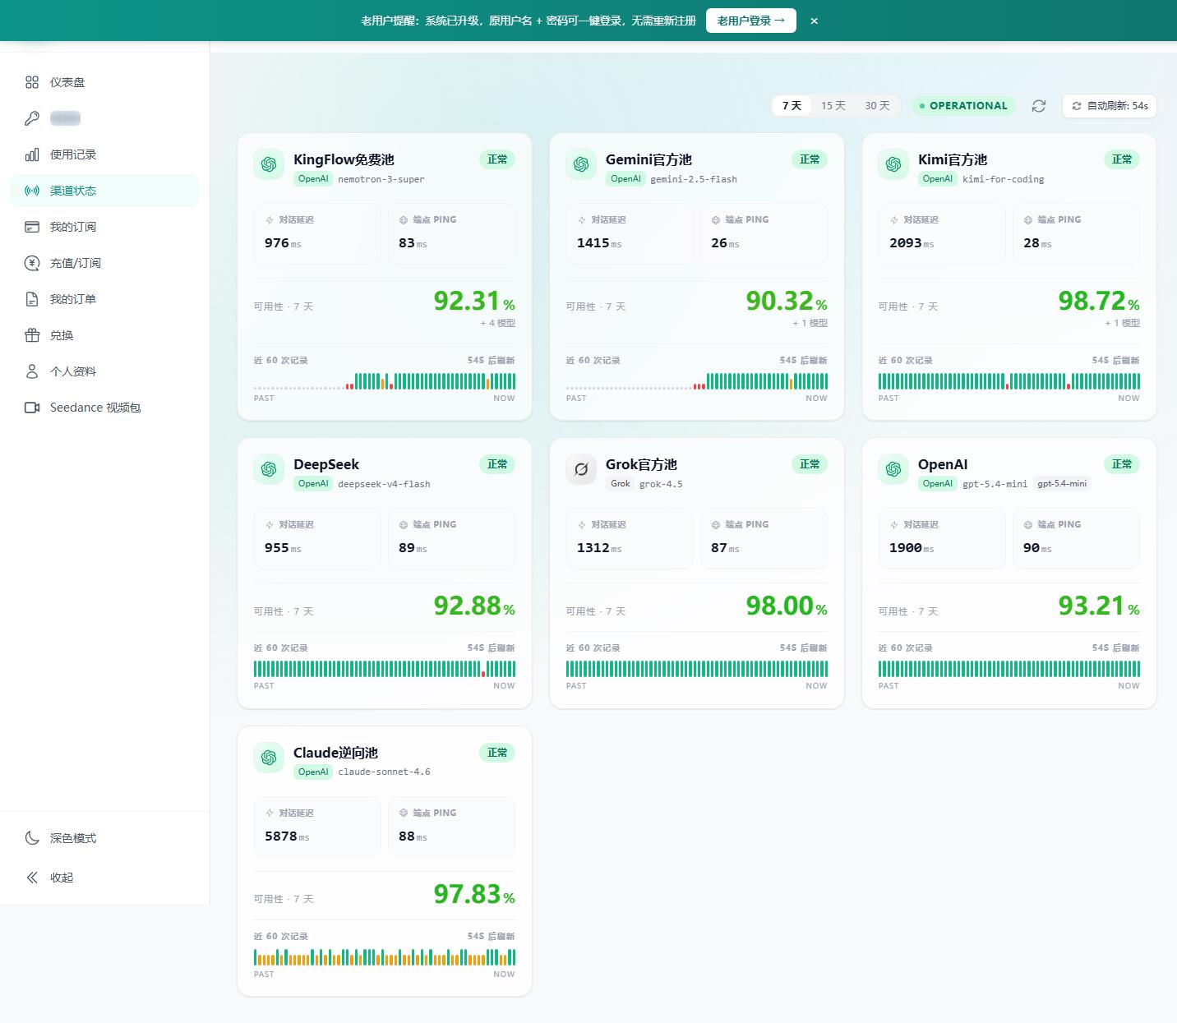Switch to the 15 天 range tab
The height and width of the screenshot is (1023, 1177).
click(x=833, y=106)
